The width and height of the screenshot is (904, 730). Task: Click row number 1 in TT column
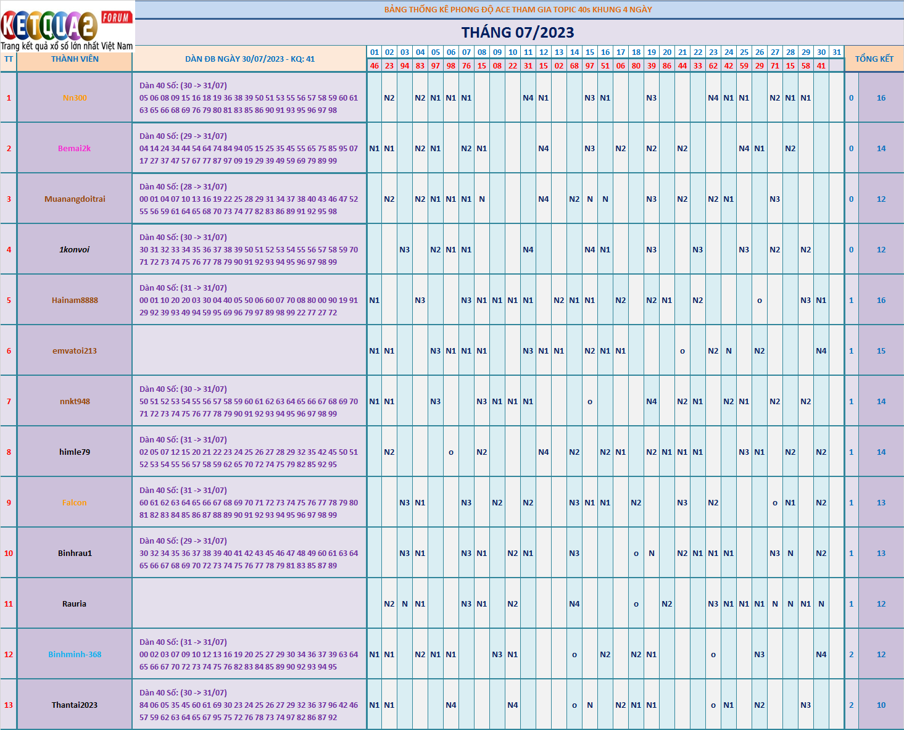coord(9,98)
